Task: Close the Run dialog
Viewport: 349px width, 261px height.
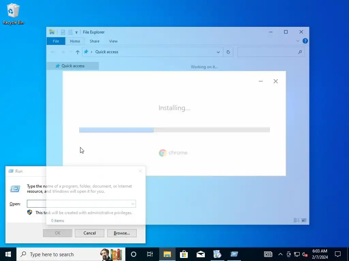Action: (x=140, y=171)
